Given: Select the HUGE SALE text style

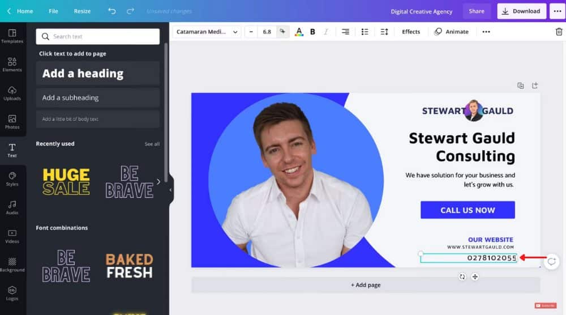Looking at the screenshot, I should coord(66,182).
